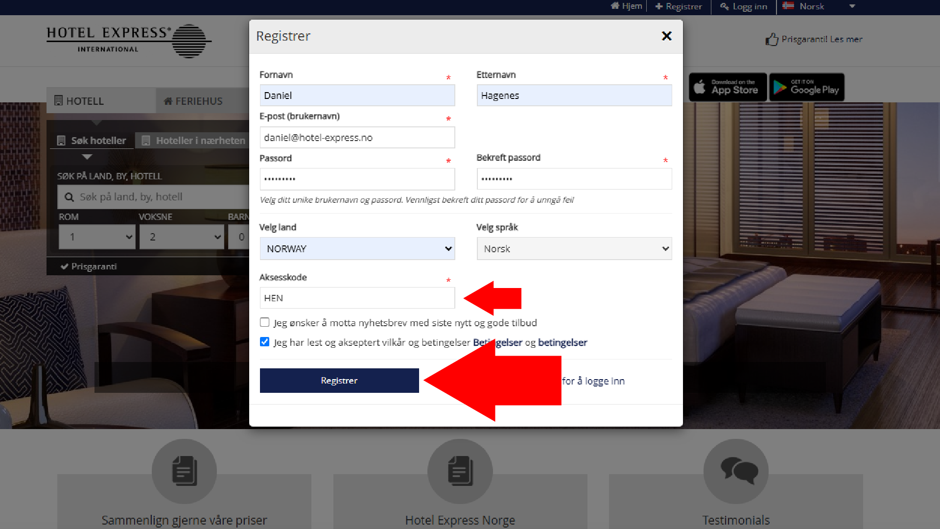This screenshot has width=940, height=529.
Task: Click the Google Play download badge
Action: point(807,87)
